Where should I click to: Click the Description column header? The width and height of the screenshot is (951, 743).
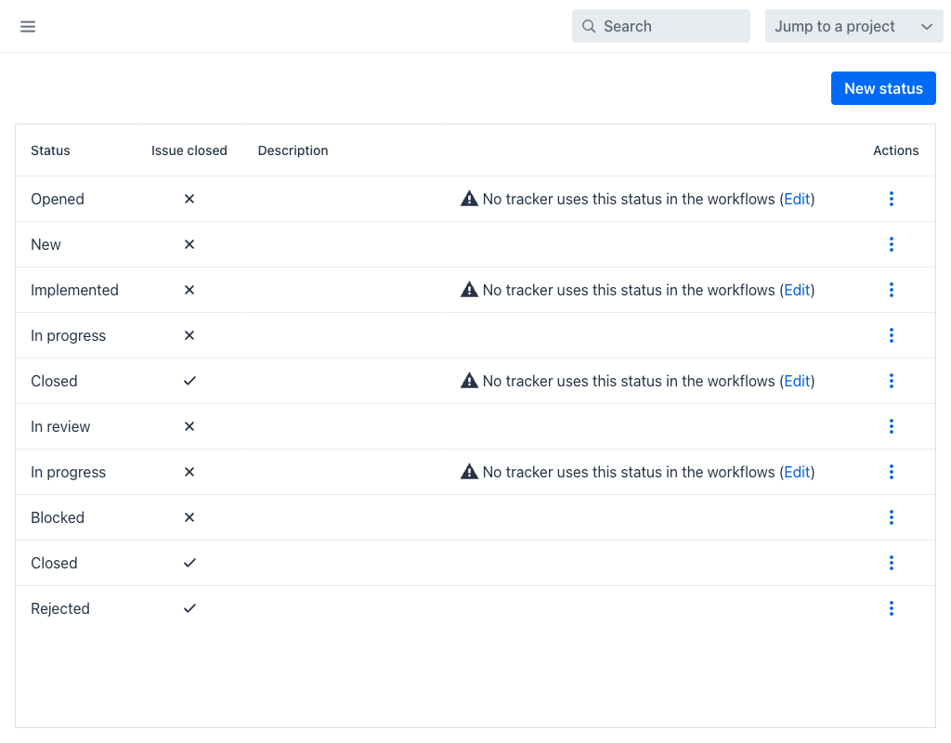tap(293, 150)
